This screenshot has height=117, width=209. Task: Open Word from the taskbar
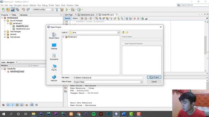tap(123, 114)
